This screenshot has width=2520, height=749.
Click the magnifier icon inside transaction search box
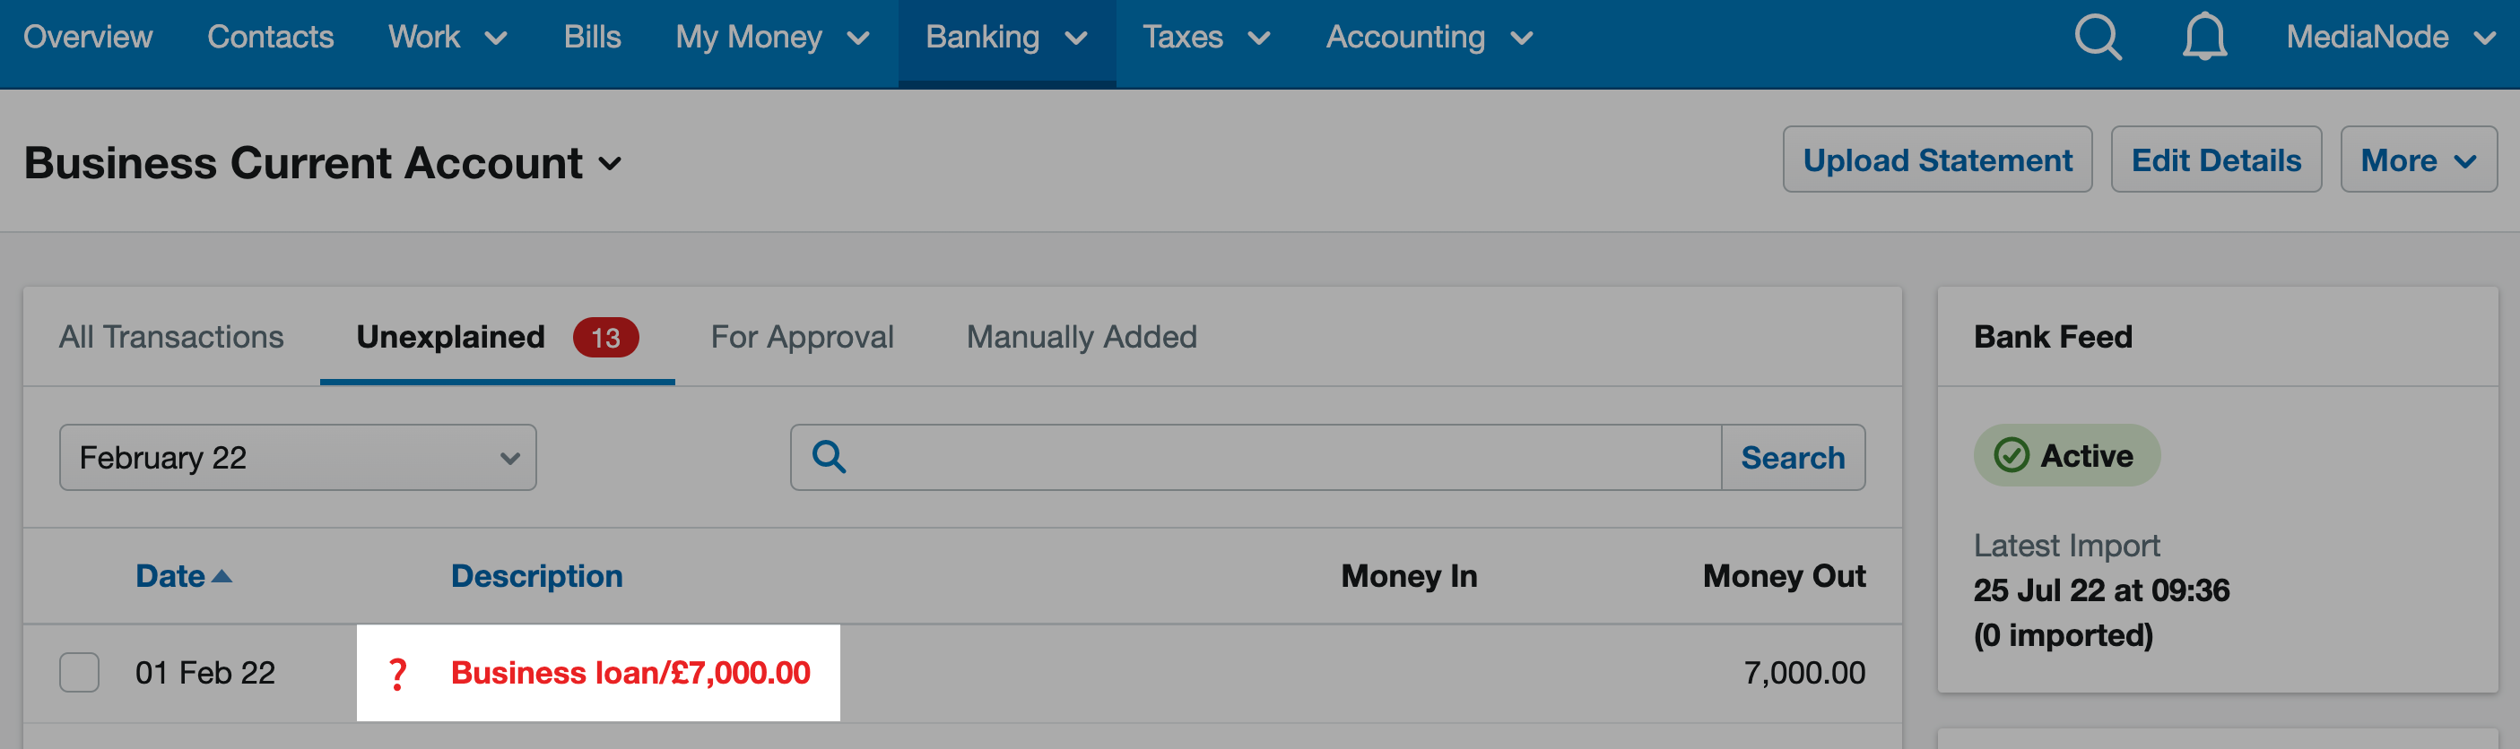pos(829,457)
